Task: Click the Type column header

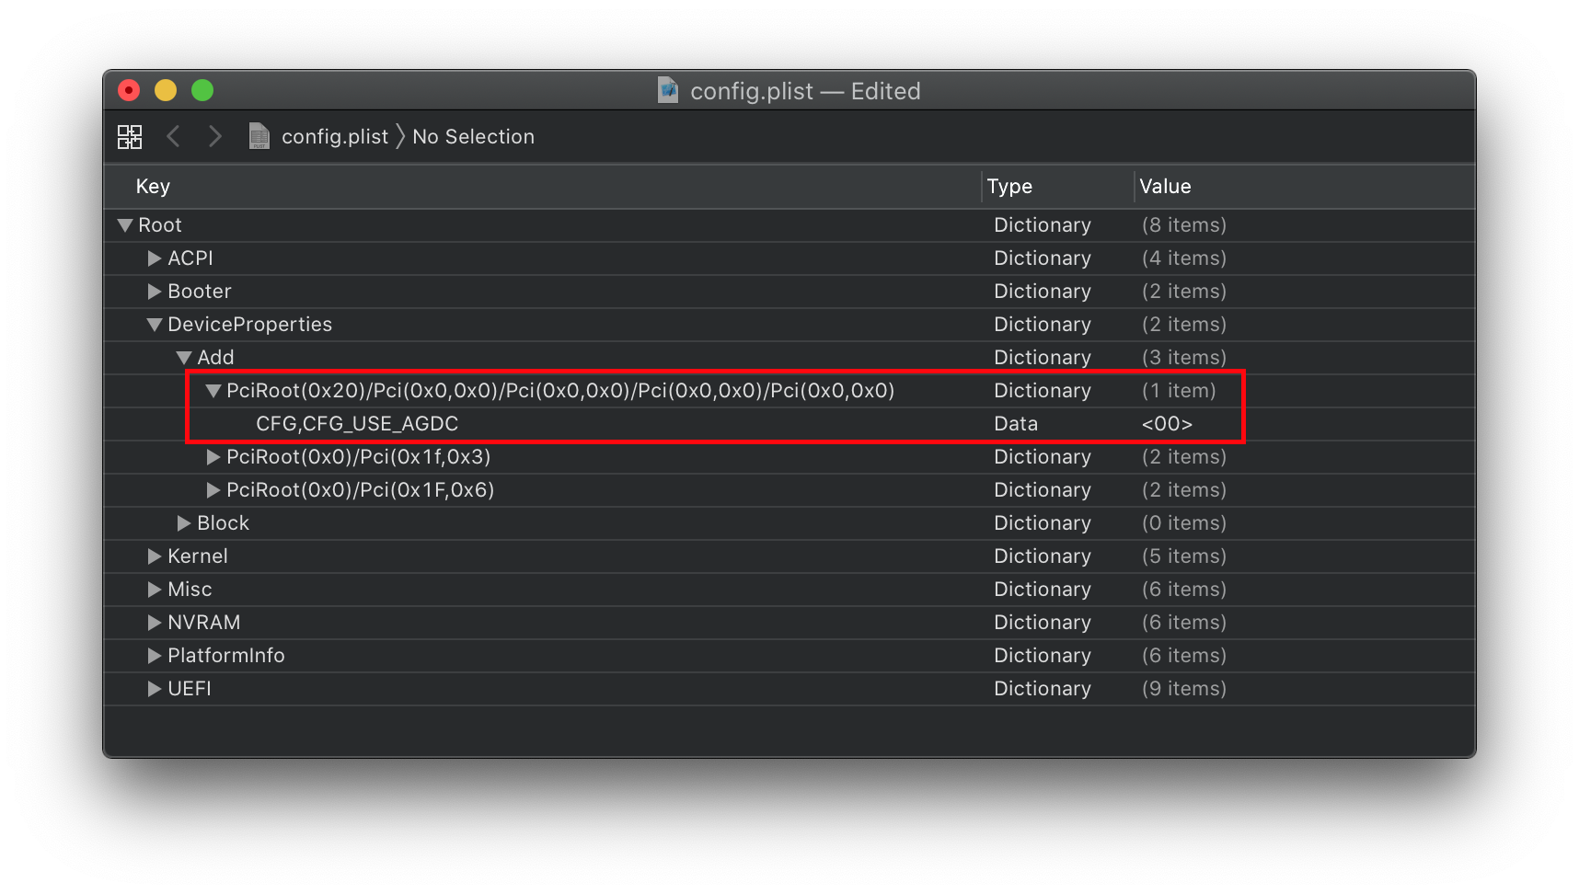Action: [1009, 187]
